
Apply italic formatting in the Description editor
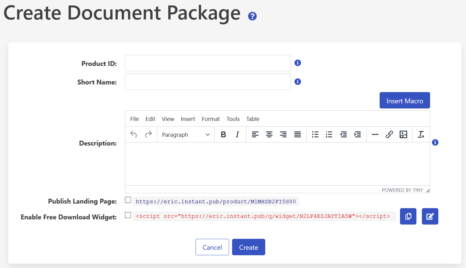point(237,134)
